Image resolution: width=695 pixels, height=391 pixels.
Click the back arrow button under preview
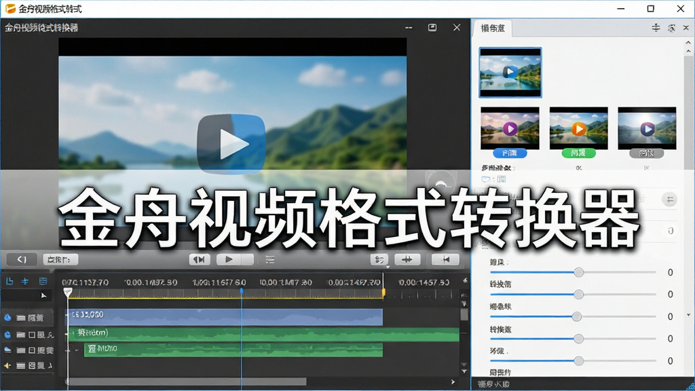(x=22, y=259)
